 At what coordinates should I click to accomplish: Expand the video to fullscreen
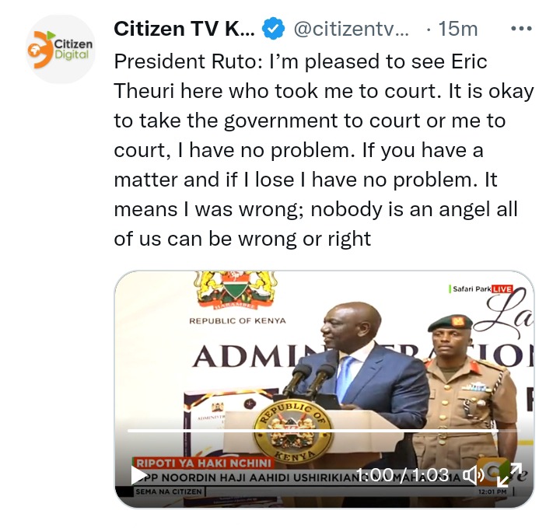click(x=509, y=475)
